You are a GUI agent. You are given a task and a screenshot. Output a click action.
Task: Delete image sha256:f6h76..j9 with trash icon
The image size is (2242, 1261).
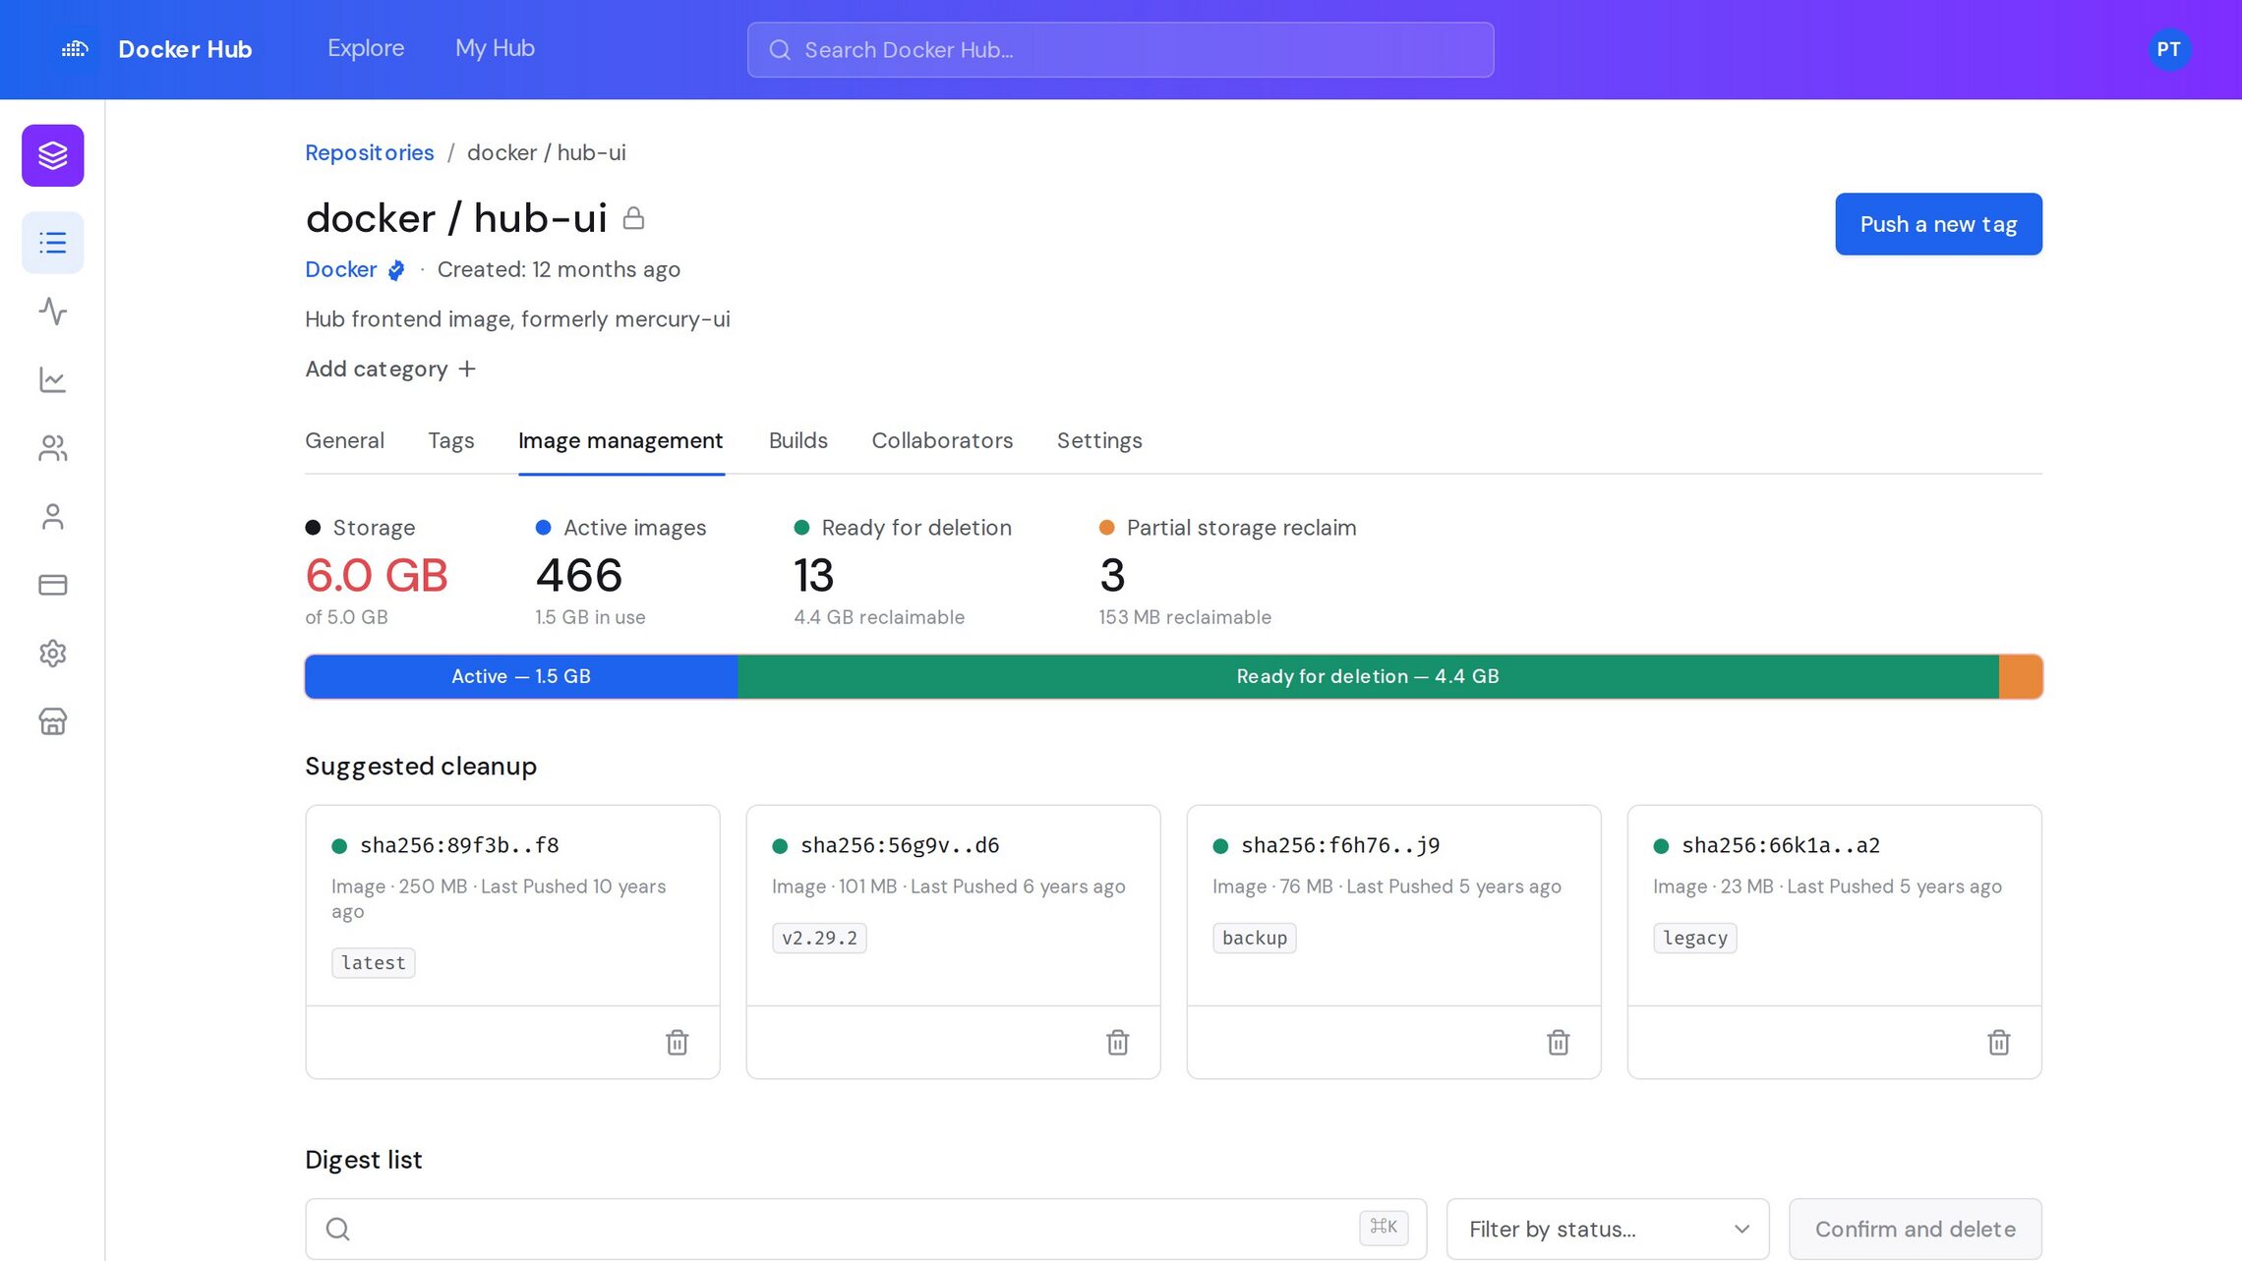point(1559,1042)
